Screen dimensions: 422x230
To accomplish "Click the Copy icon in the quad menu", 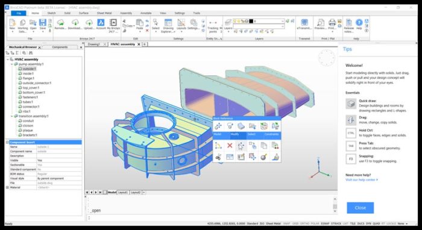I will click(x=264, y=146).
